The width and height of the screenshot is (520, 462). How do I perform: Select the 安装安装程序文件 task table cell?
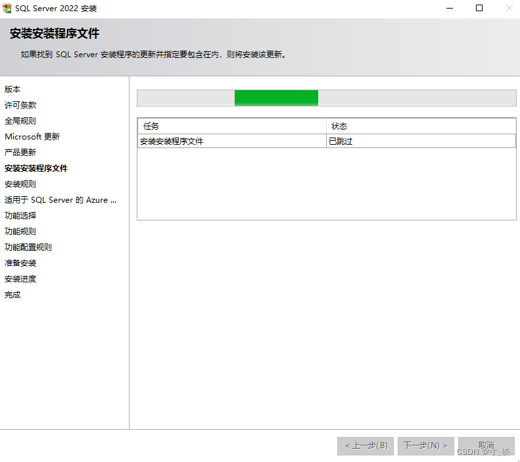[x=232, y=141]
